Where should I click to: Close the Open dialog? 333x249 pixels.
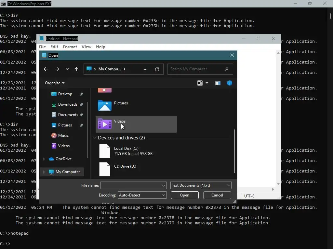232,55
